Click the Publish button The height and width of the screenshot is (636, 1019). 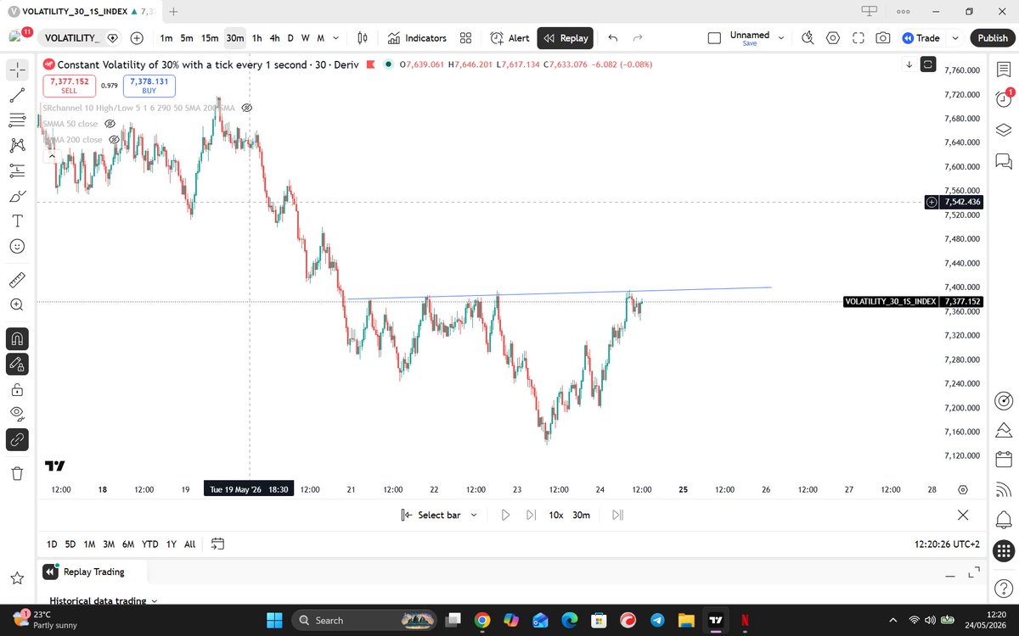[x=993, y=38]
